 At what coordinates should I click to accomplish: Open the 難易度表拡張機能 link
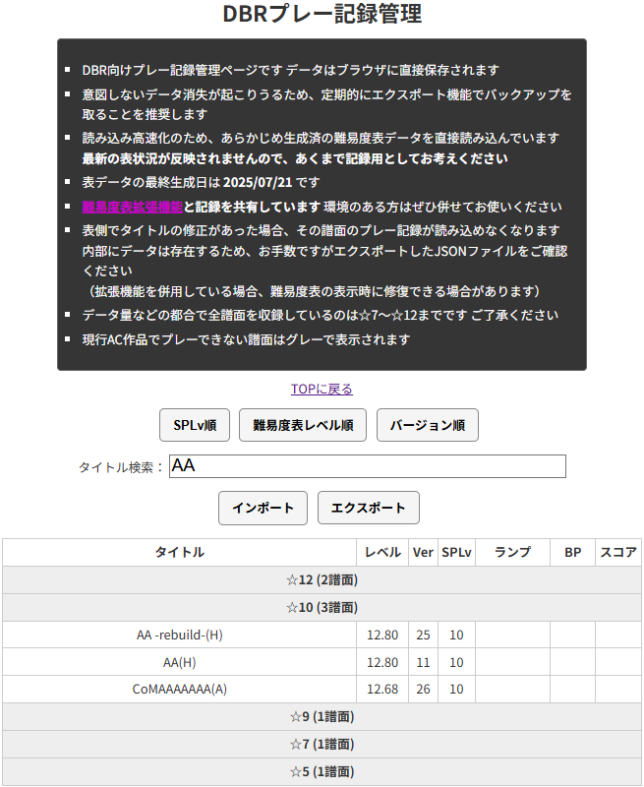(133, 207)
